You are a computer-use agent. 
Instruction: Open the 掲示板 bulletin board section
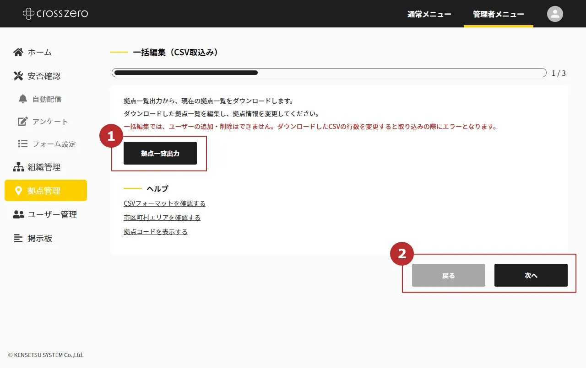[x=40, y=238]
